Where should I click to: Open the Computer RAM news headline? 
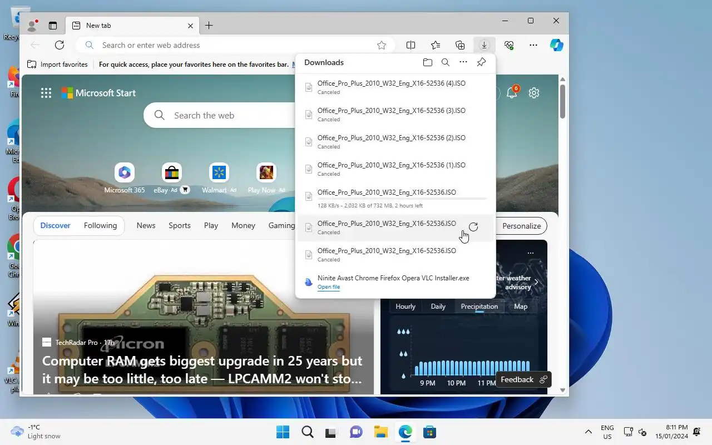coord(202,370)
